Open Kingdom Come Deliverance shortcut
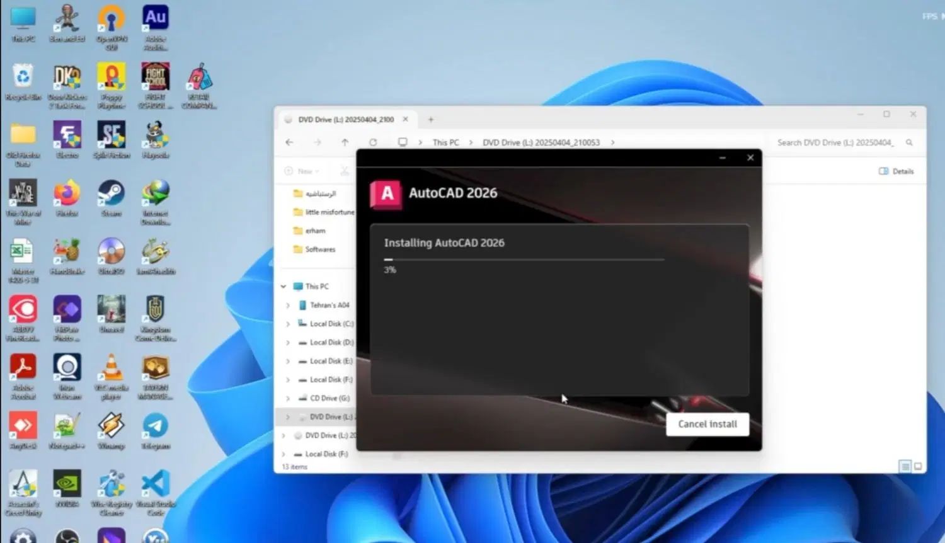The height and width of the screenshot is (543, 945). tap(155, 319)
